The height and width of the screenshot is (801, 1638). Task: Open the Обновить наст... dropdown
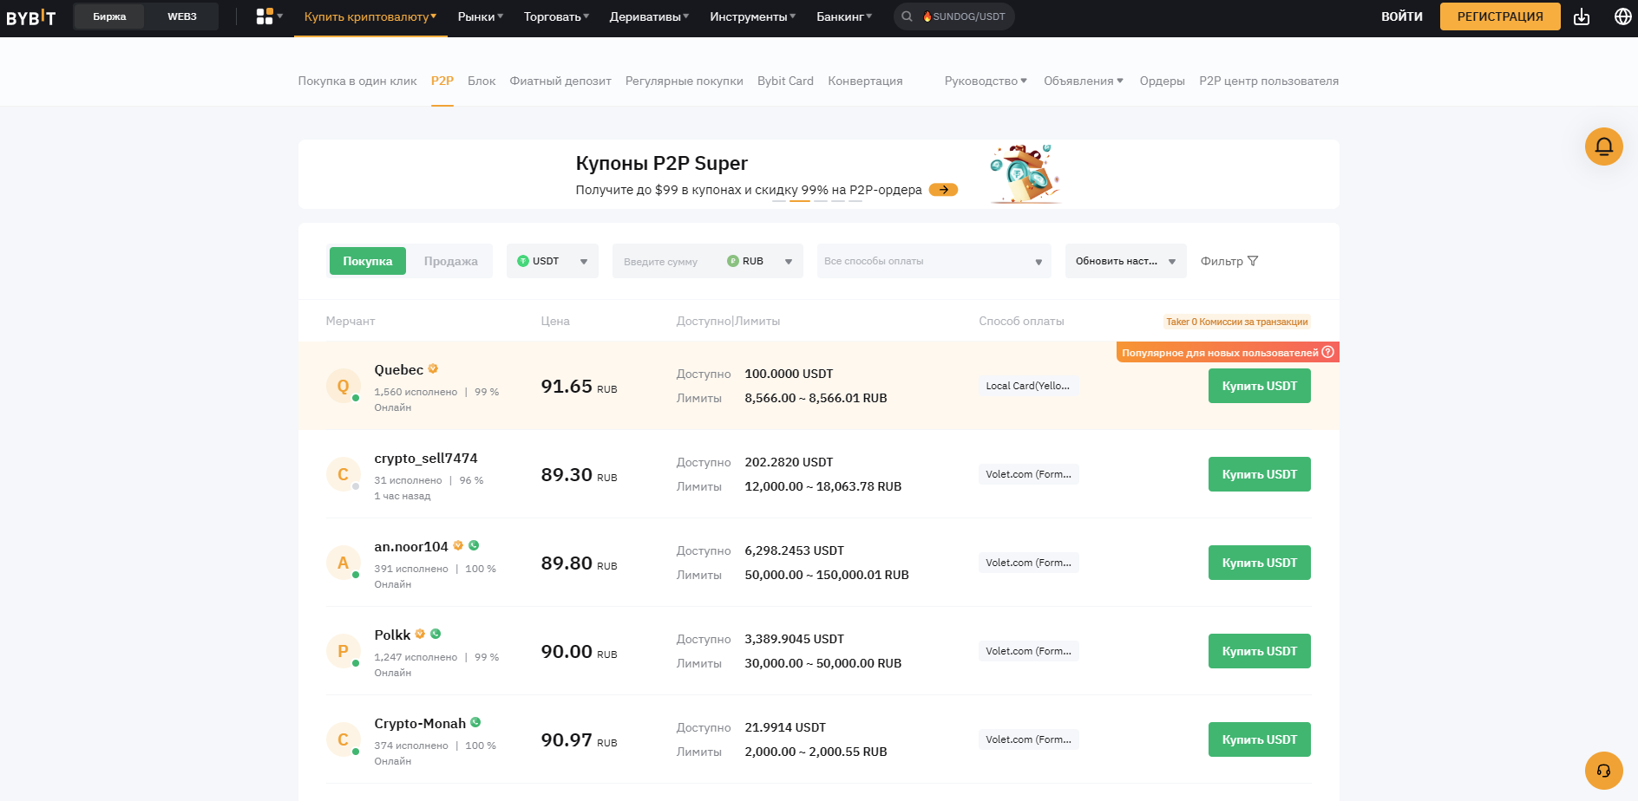(1125, 261)
